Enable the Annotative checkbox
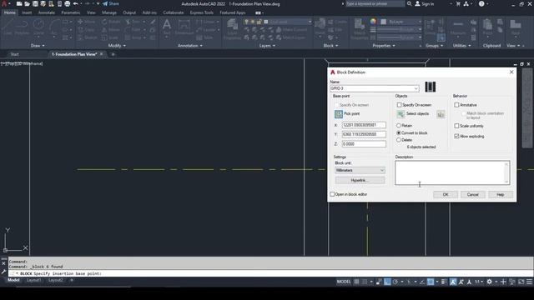The height and width of the screenshot is (300, 534). click(456, 105)
